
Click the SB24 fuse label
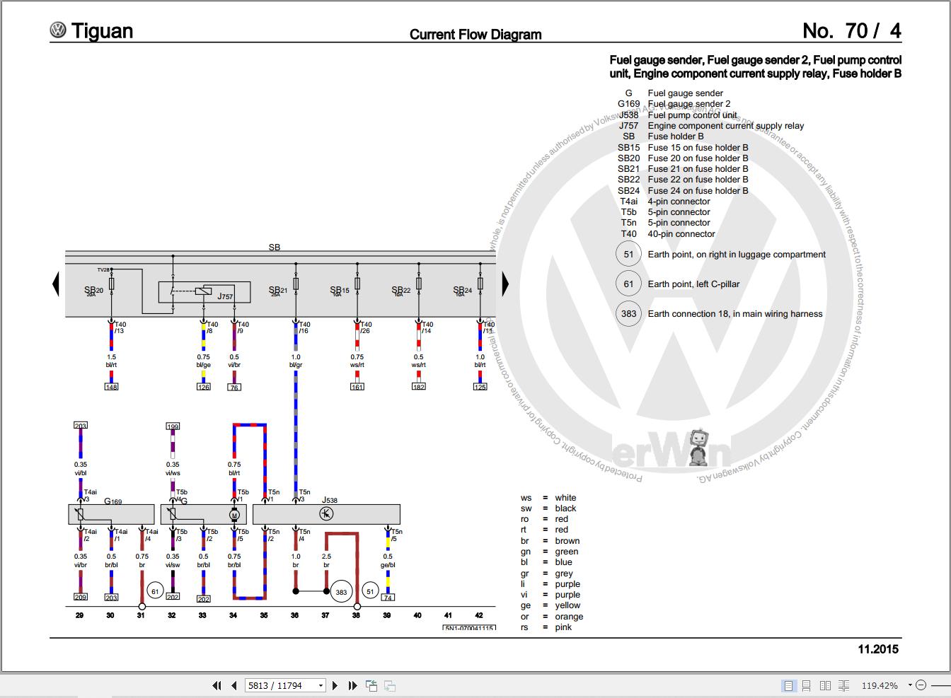463,291
